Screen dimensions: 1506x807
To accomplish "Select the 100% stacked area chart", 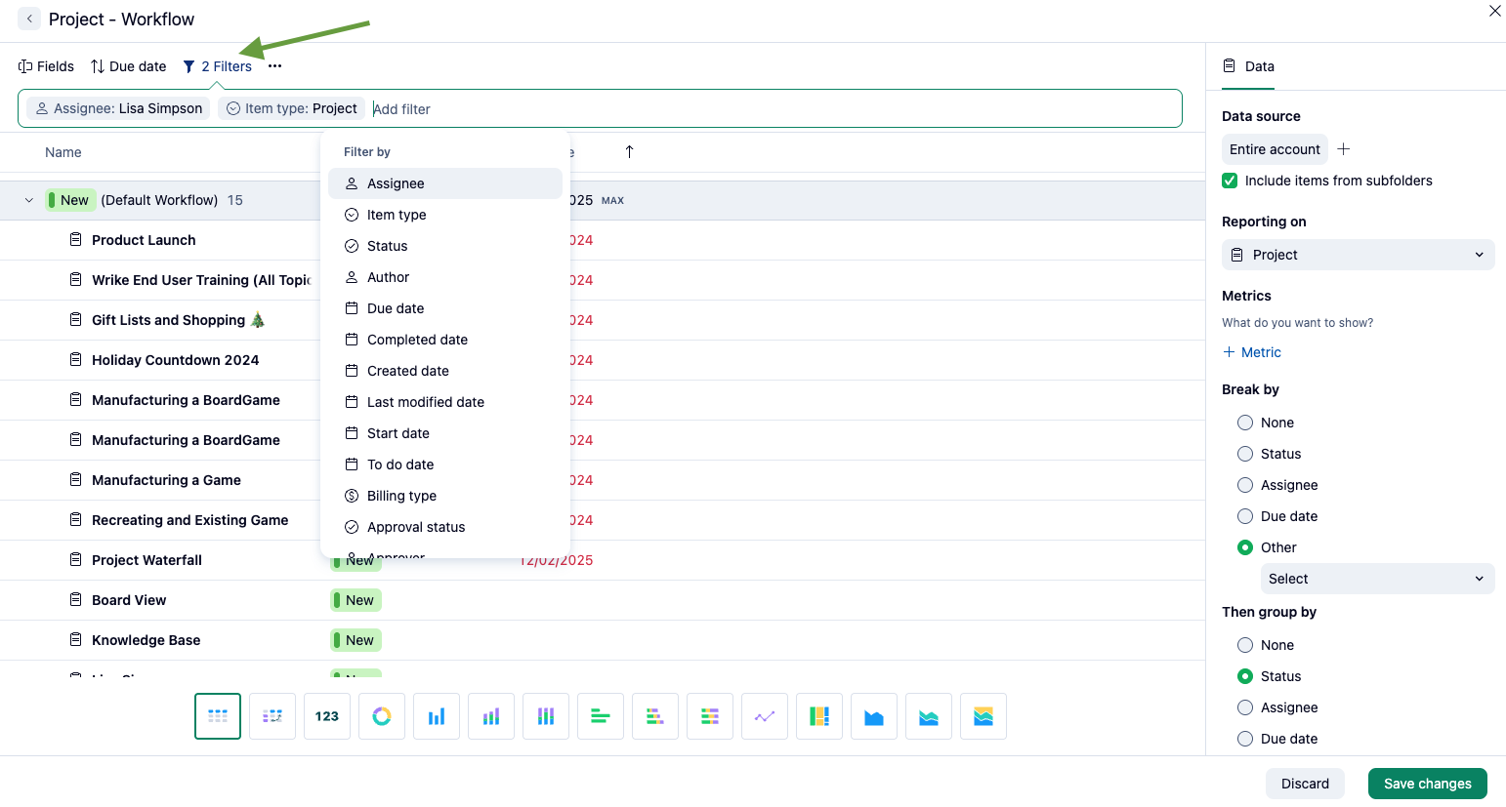I will (x=983, y=716).
